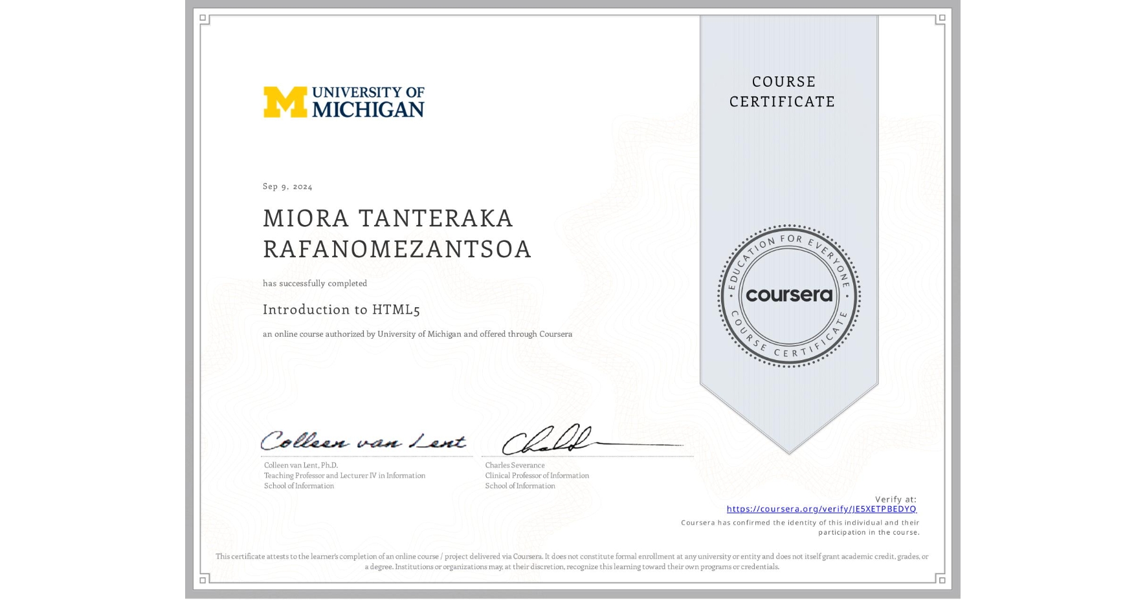Click 'Coursera has confirmed the identity' statement
The image size is (1147, 600).
tap(800, 528)
